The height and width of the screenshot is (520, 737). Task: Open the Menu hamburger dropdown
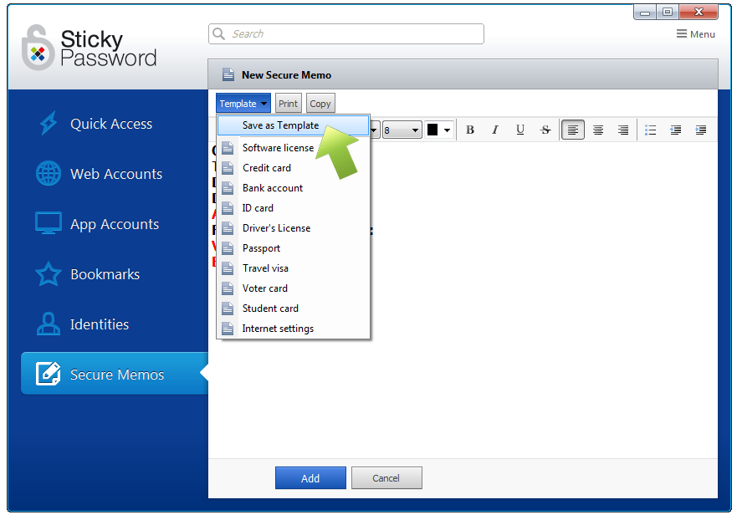(x=696, y=33)
